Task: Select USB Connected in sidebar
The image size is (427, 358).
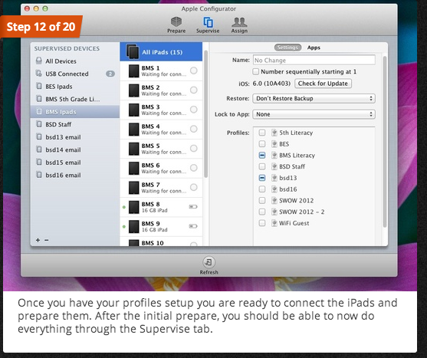Action: tap(75, 74)
